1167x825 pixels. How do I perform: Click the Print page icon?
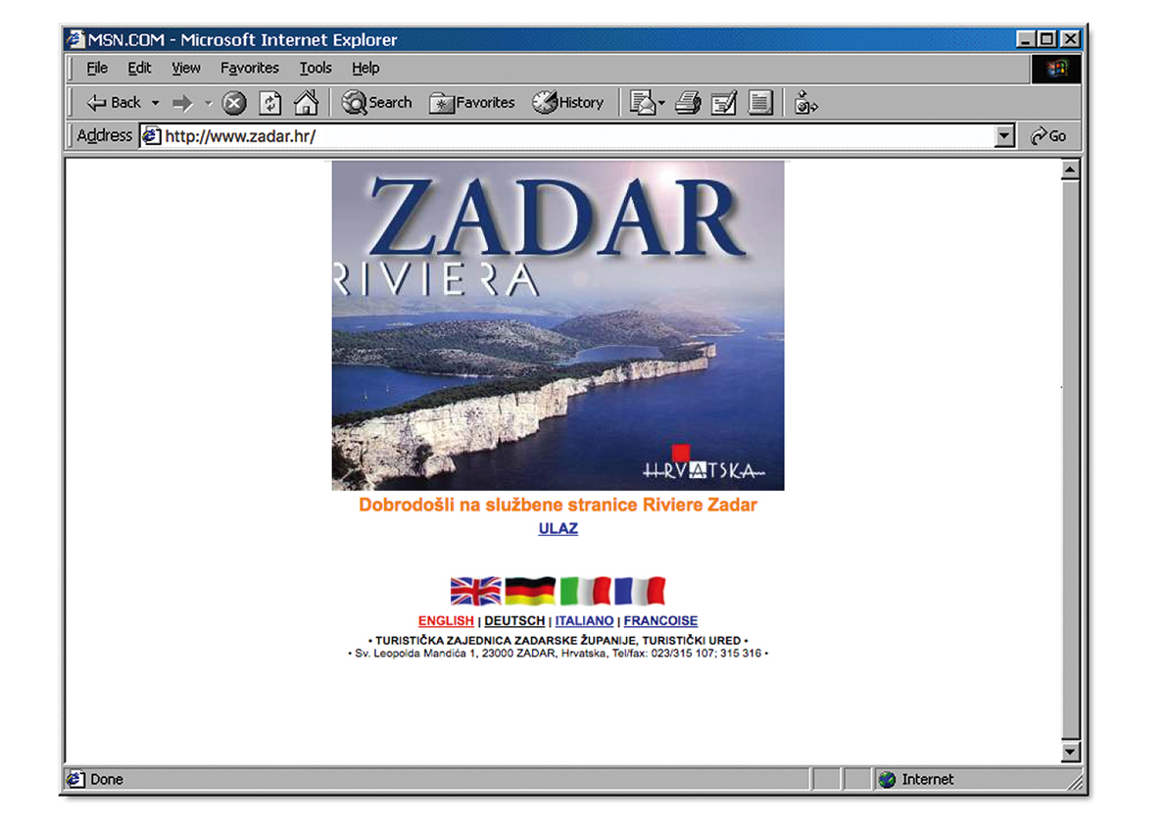[x=688, y=102]
